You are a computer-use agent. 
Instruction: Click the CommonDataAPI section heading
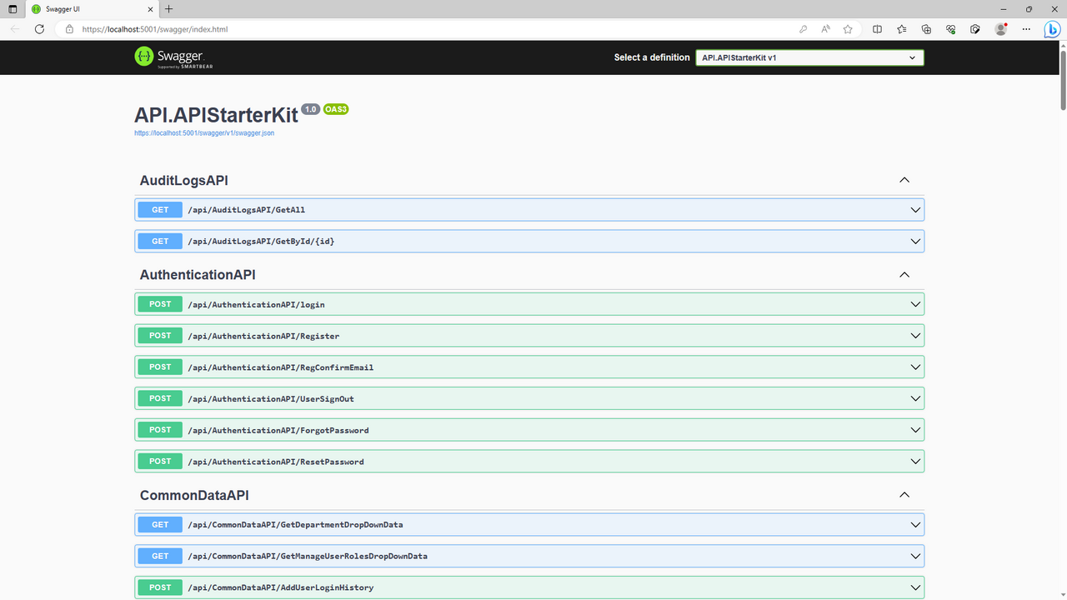(194, 496)
